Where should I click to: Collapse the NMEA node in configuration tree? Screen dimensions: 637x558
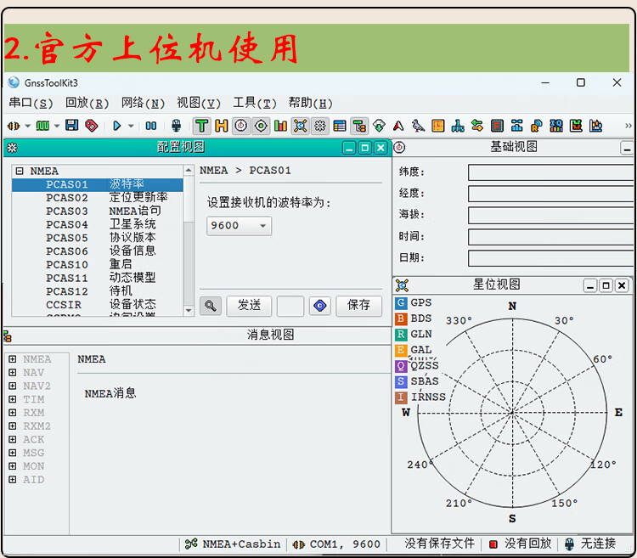click(x=20, y=171)
